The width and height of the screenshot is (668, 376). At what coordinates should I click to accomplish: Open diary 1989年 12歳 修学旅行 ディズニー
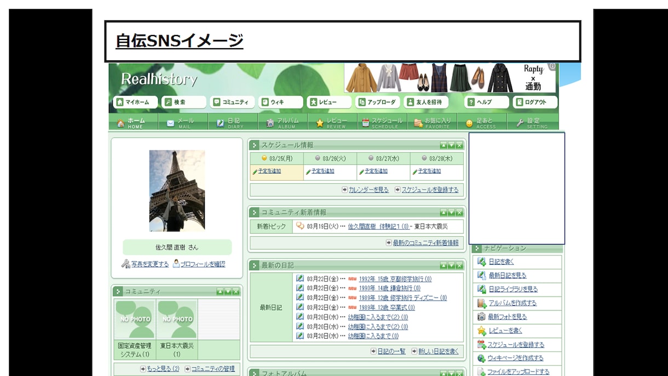coord(402,298)
